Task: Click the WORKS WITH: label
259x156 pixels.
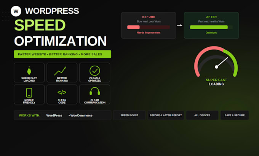Action: (x=30, y=116)
